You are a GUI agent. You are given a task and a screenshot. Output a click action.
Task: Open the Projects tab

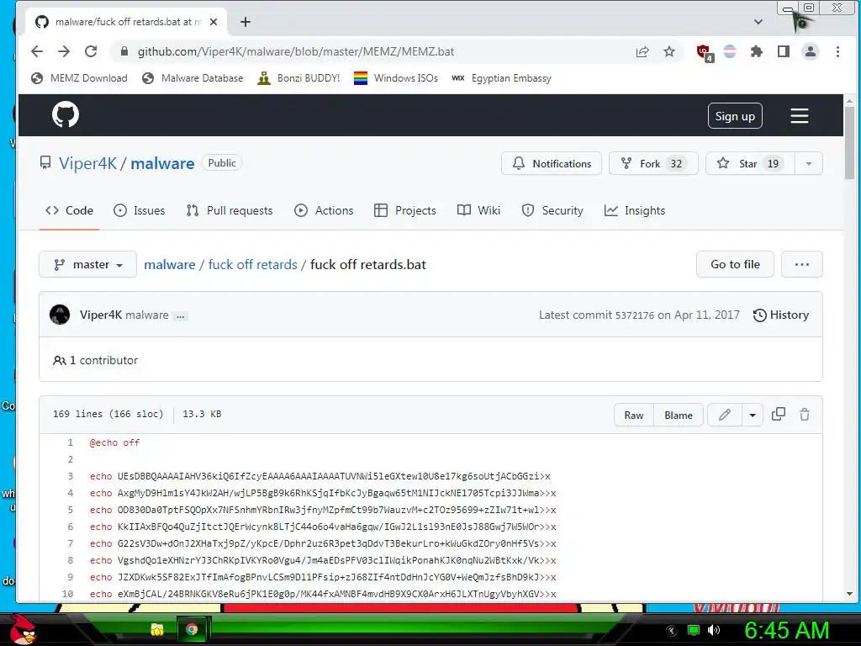tap(404, 210)
